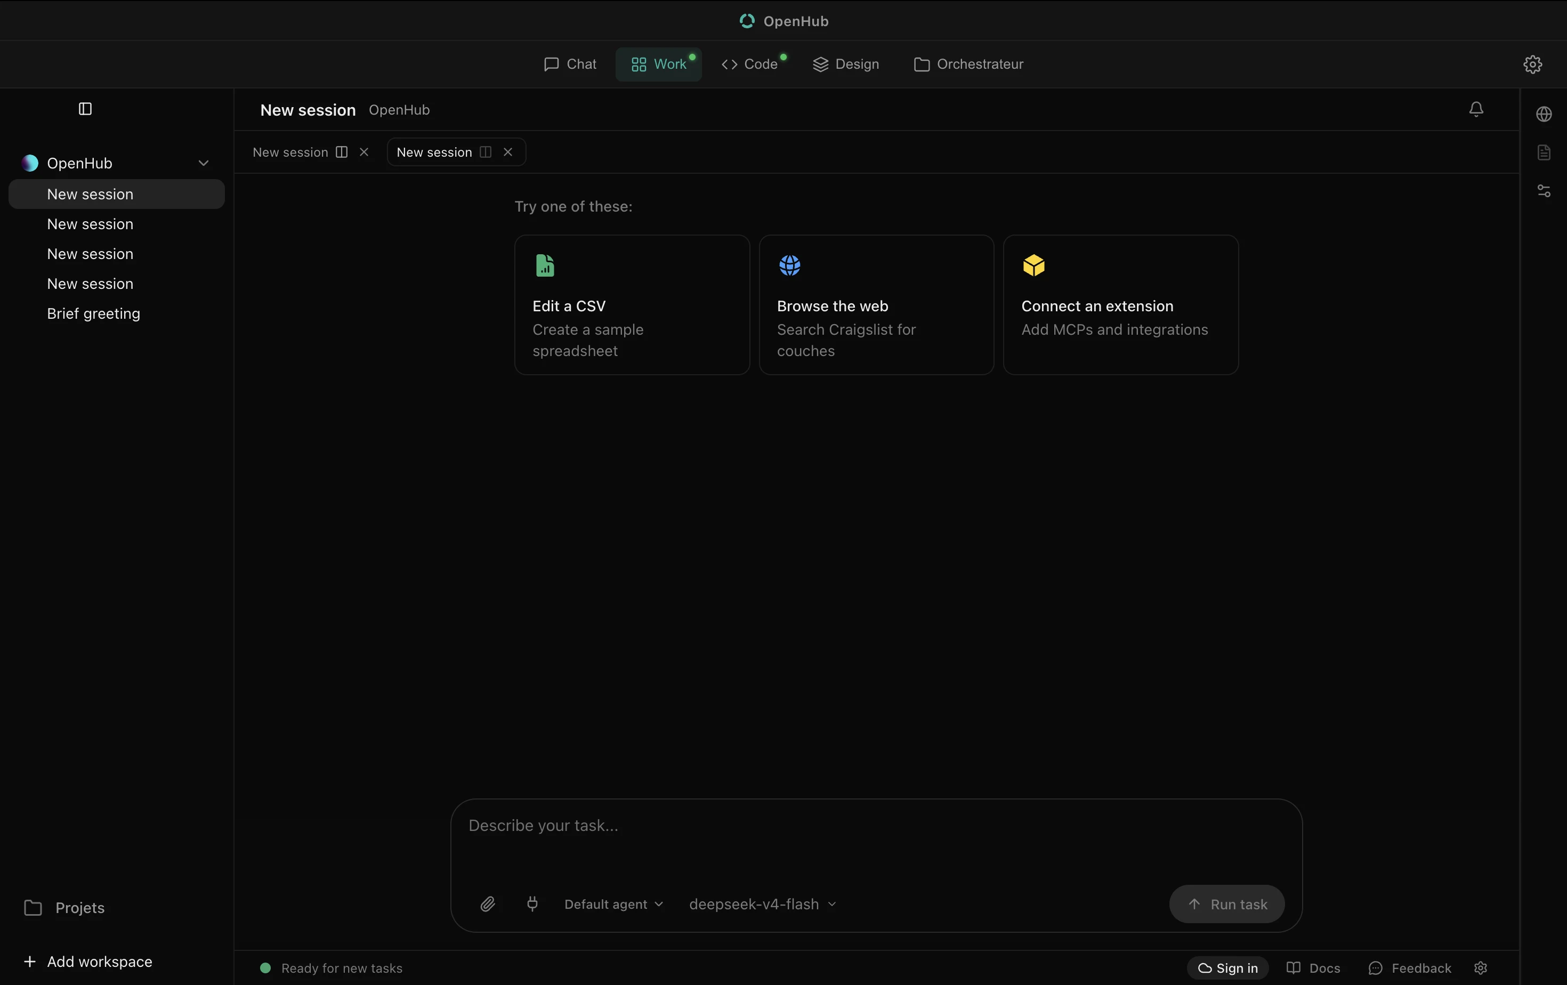Open the Docs link
Image resolution: width=1567 pixels, height=985 pixels.
[1313, 968]
